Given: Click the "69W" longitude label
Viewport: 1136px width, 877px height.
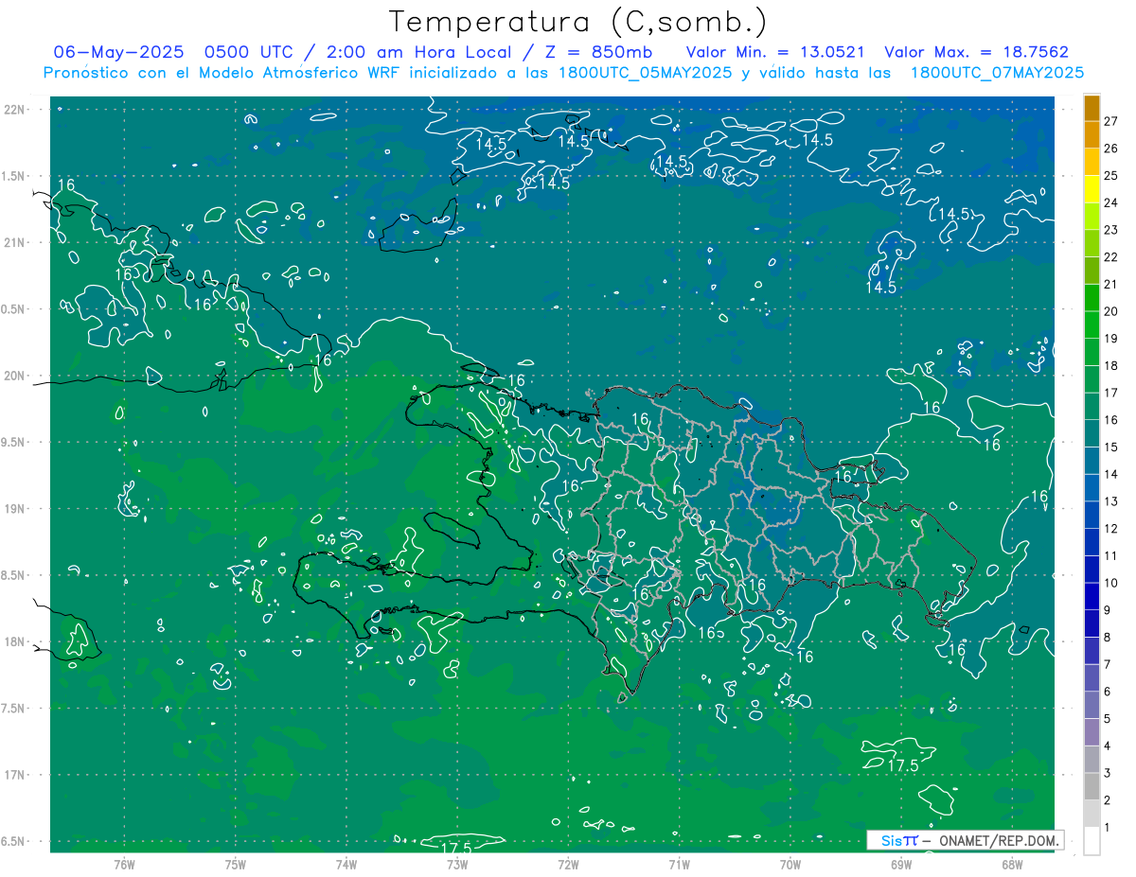Looking at the screenshot, I should pos(901,865).
